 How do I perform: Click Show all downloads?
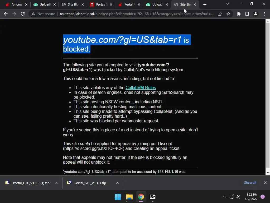tap(250, 183)
